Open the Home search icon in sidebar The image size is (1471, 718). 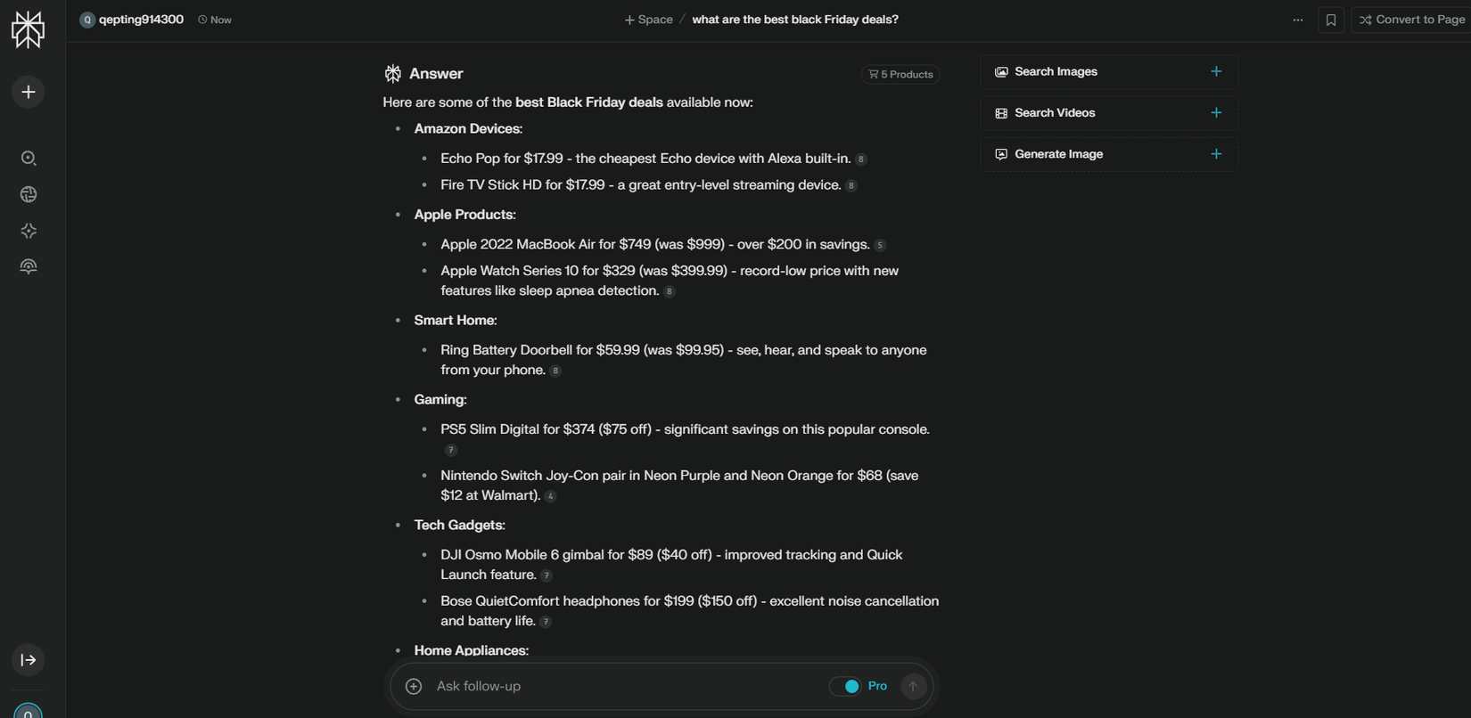pos(29,159)
